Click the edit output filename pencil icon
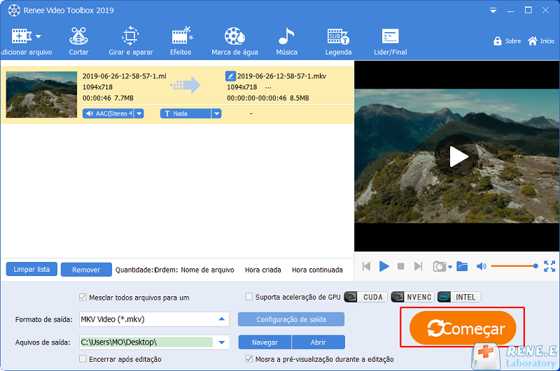This screenshot has width=560, height=371. click(x=230, y=76)
